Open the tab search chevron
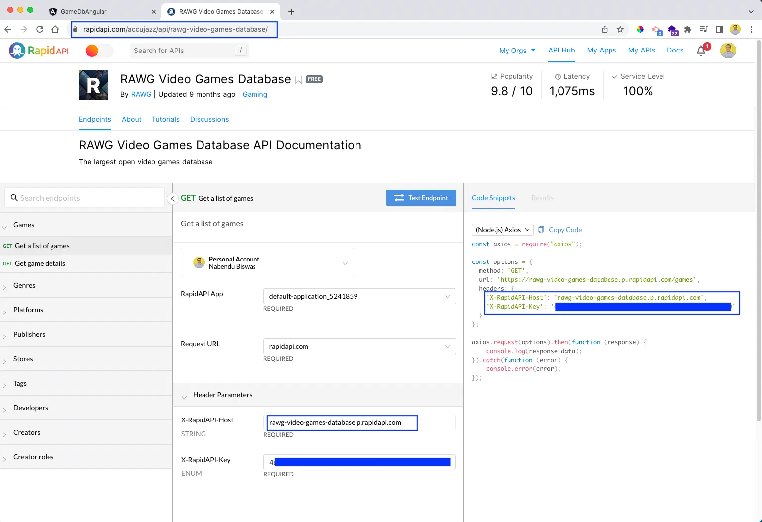 tap(751, 12)
